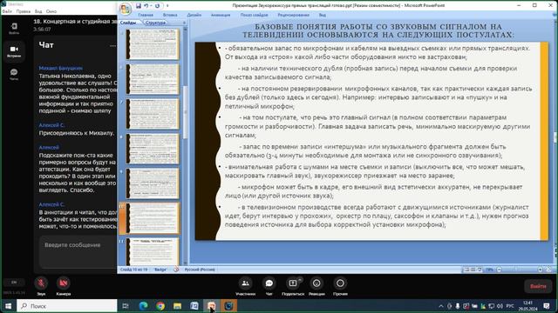Save the presentation from the quick access toolbar
Screen dimensions: 558x313
point(139,6)
